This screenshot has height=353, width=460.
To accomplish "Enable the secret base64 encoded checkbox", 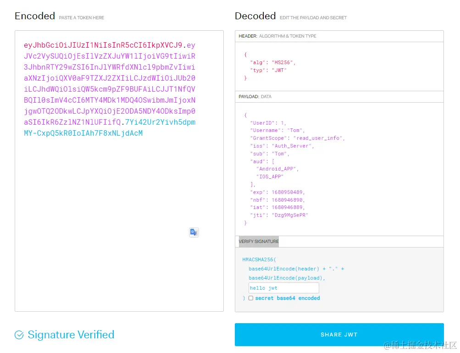I will click(251, 298).
